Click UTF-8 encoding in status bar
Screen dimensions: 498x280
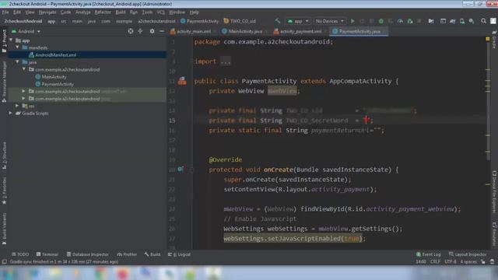tap(451, 262)
